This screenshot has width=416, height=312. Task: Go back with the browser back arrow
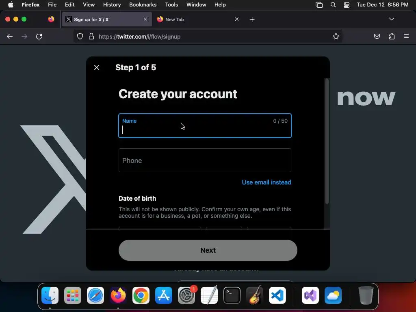click(x=10, y=37)
